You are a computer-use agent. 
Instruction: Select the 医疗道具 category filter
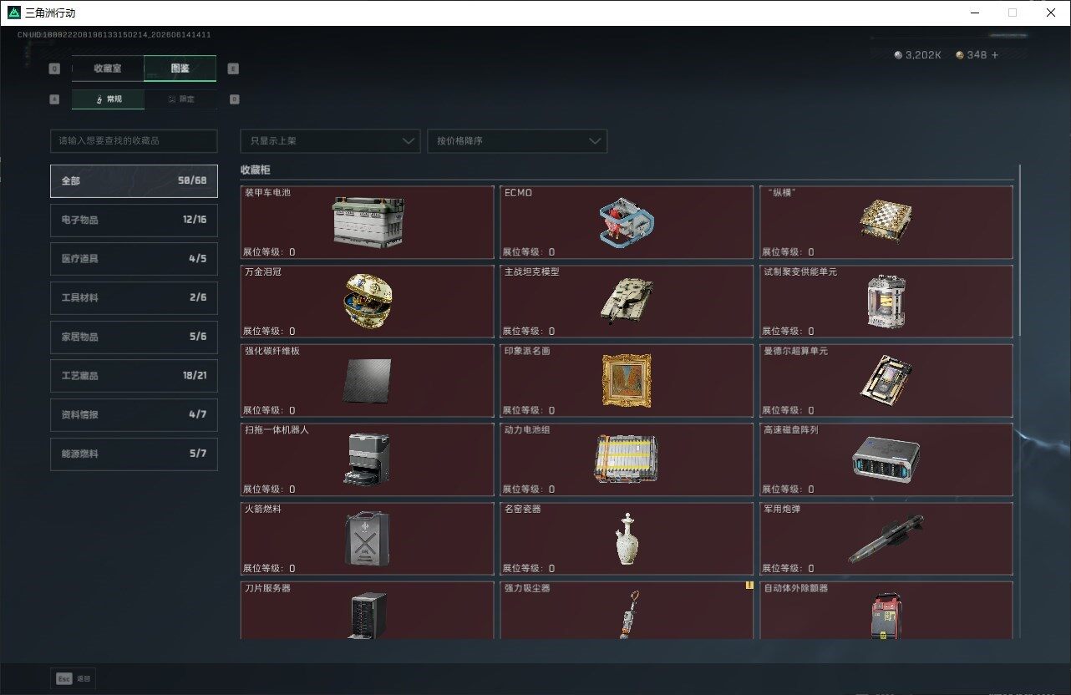click(134, 259)
